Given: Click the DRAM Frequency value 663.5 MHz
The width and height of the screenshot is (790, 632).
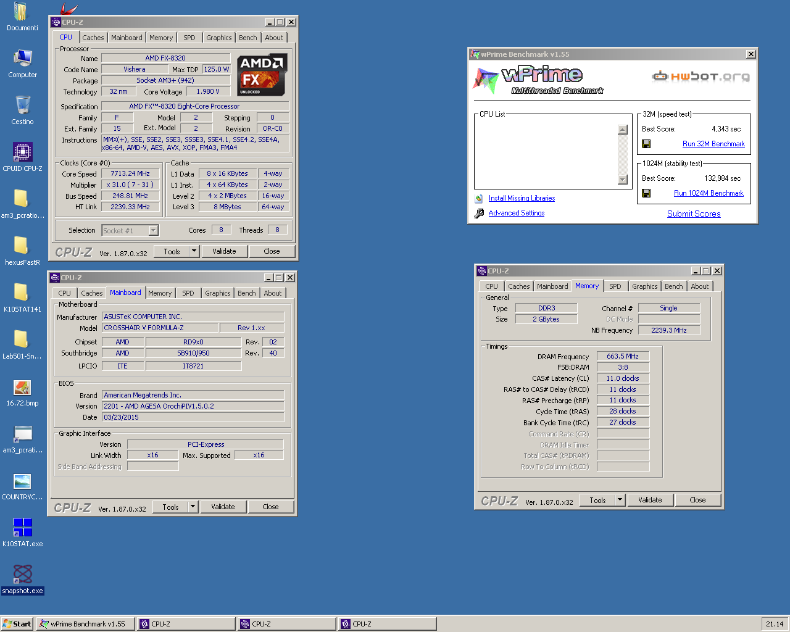Looking at the screenshot, I should pyautogui.click(x=623, y=356).
